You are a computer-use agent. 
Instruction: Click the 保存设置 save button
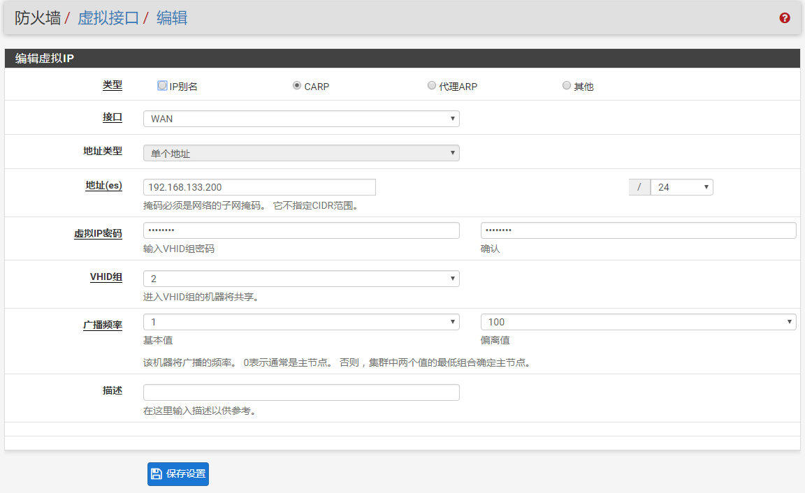[x=178, y=473]
